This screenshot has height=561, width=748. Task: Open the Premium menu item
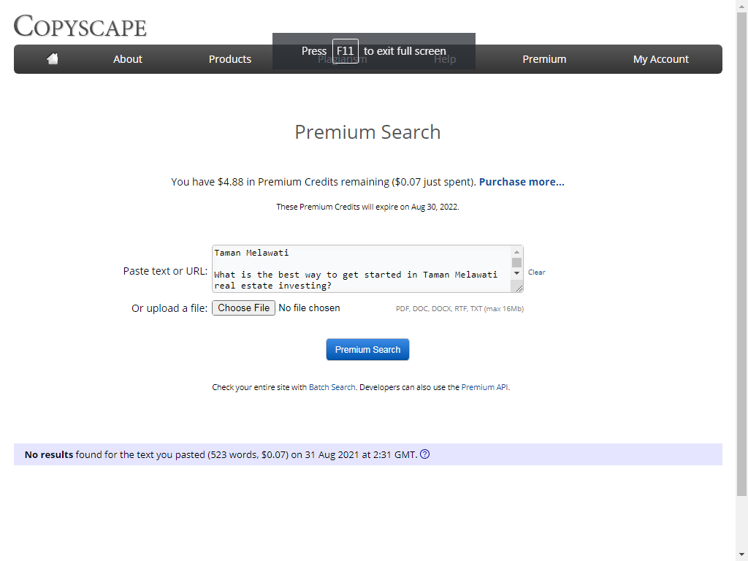pyautogui.click(x=544, y=59)
